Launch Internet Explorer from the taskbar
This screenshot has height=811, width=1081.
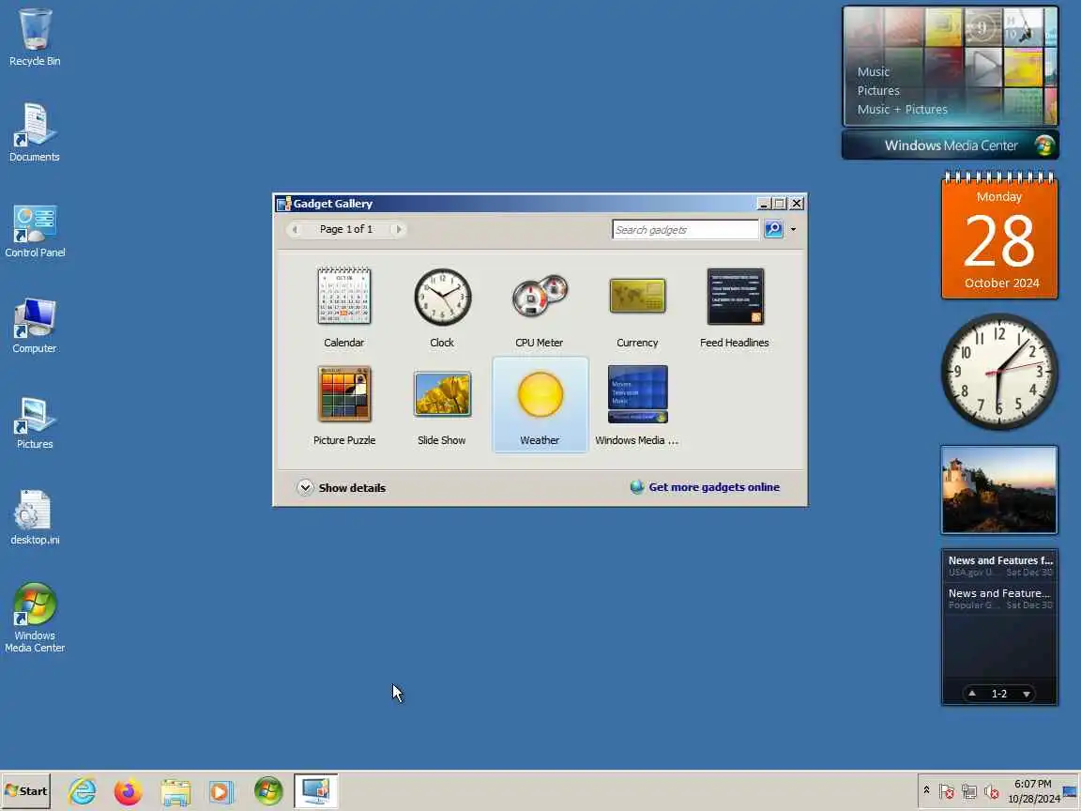(82, 791)
